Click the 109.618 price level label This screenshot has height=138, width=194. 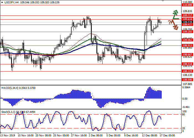click(x=187, y=19)
